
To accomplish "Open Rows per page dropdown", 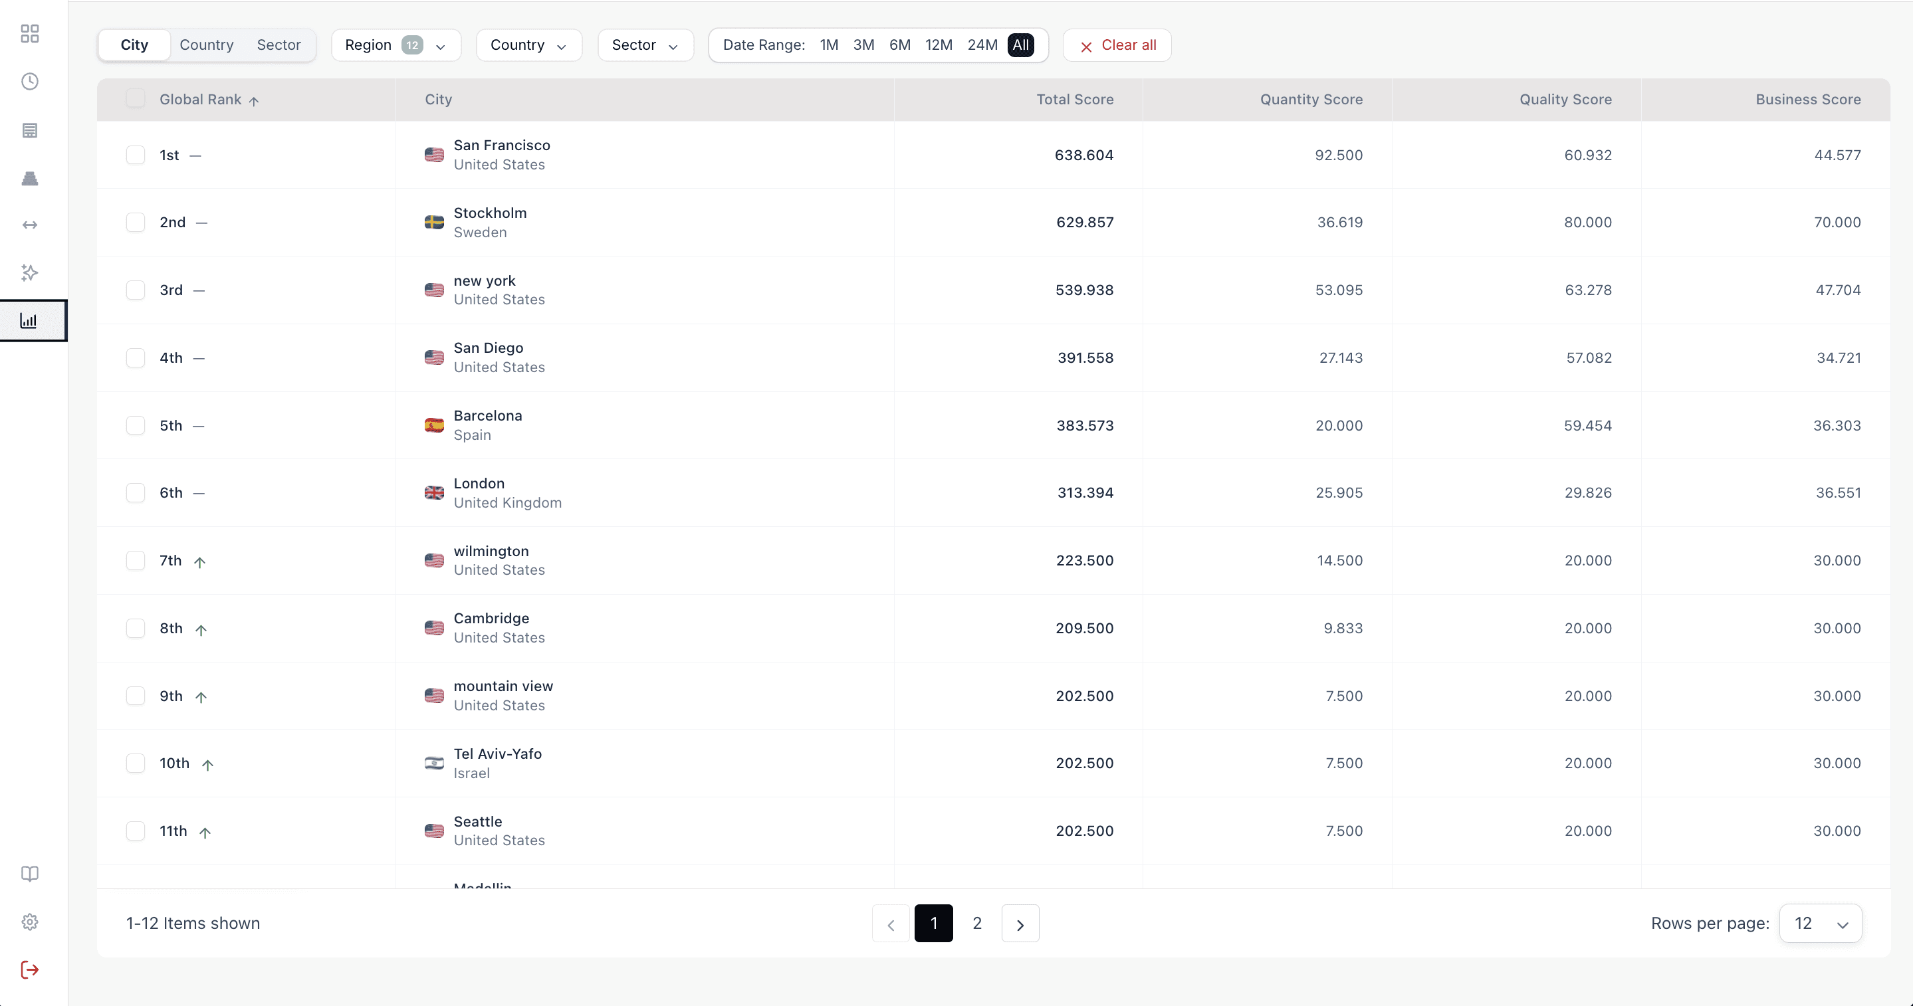I will 1820,924.
